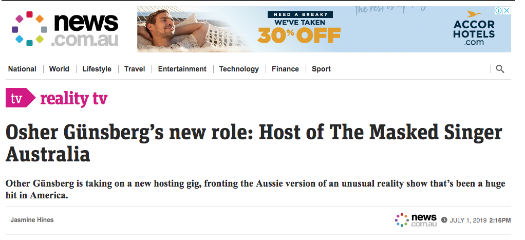
Task: Open the National menu item
Action: tap(22, 69)
